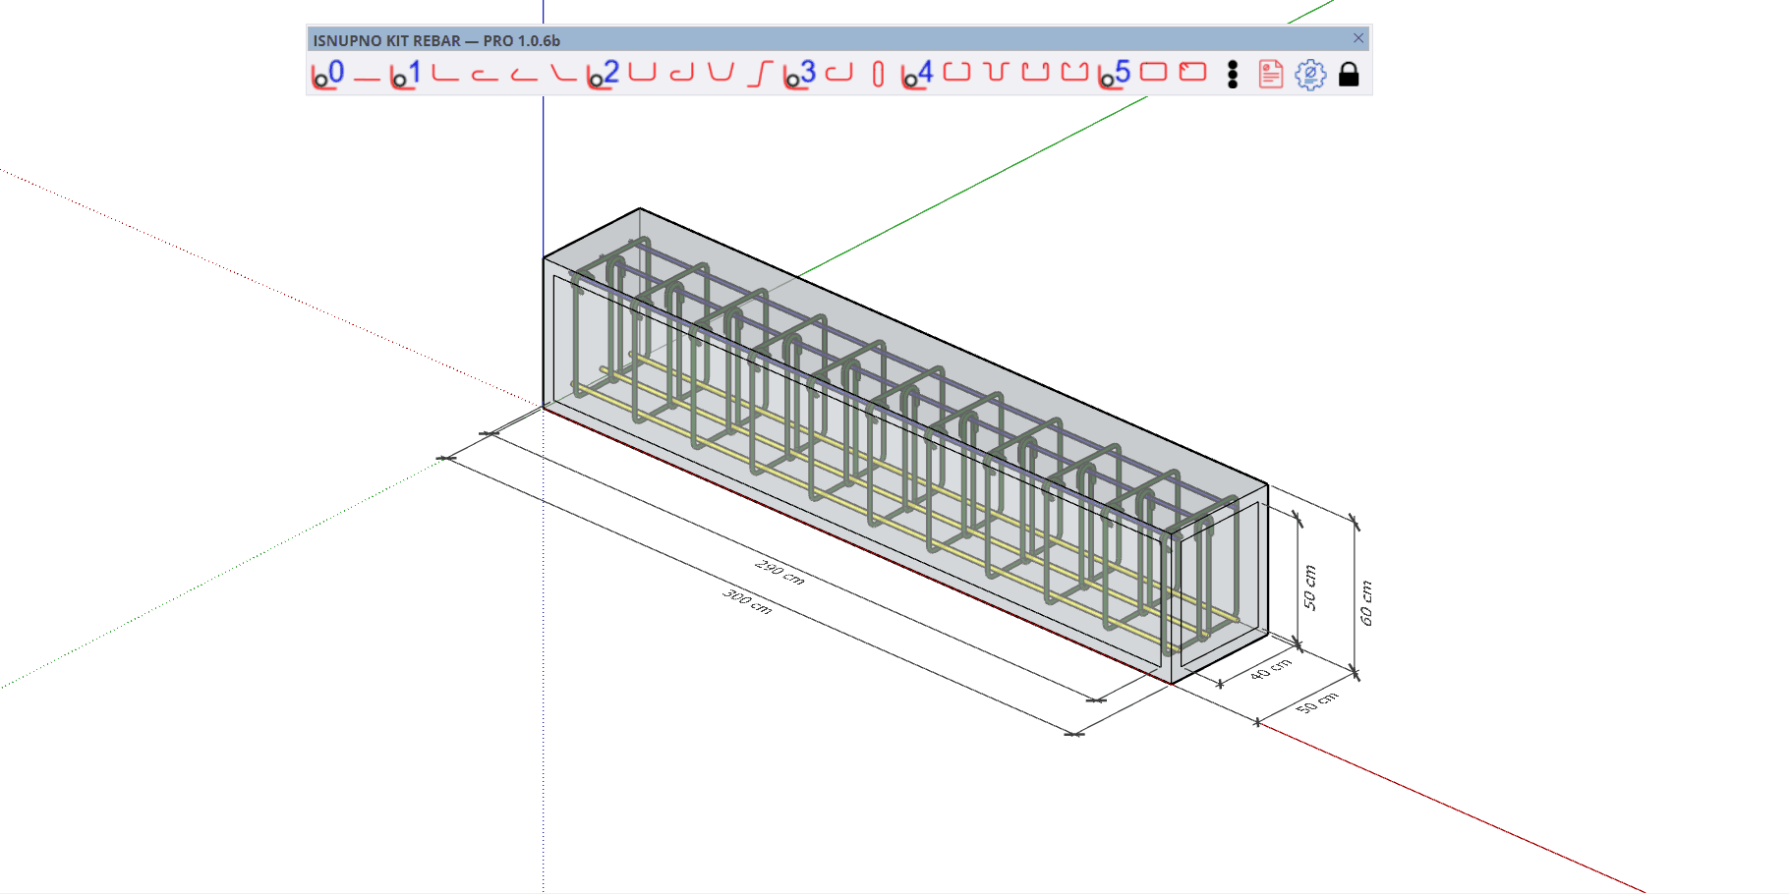Select the 3-bend rebar group icon
The width and height of the screenshot is (1789, 894).
coord(799,74)
